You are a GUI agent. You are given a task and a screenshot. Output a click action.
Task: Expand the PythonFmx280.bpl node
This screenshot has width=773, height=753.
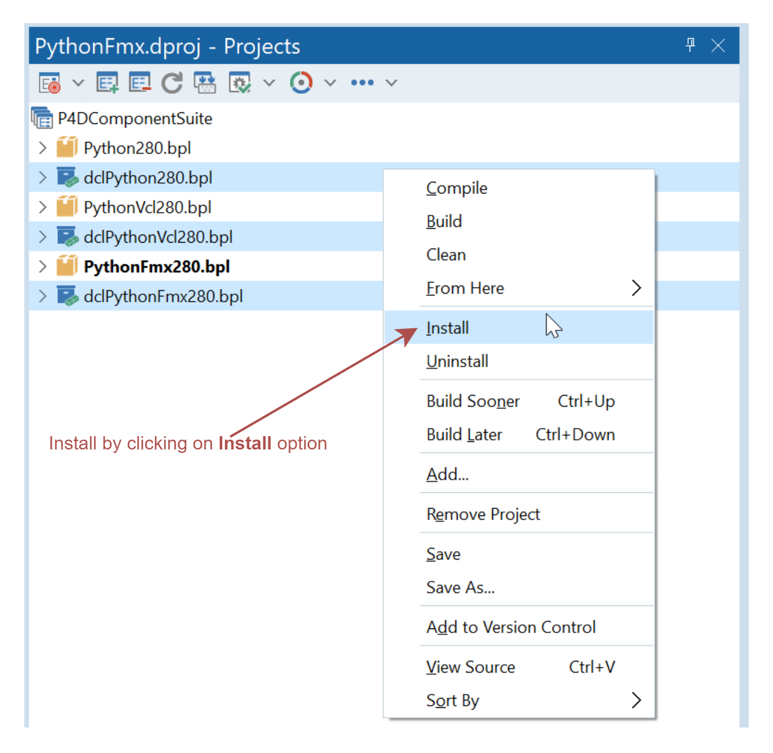coord(42,266)
